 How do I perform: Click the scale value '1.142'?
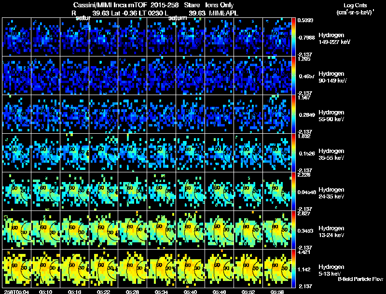point(304,270)
